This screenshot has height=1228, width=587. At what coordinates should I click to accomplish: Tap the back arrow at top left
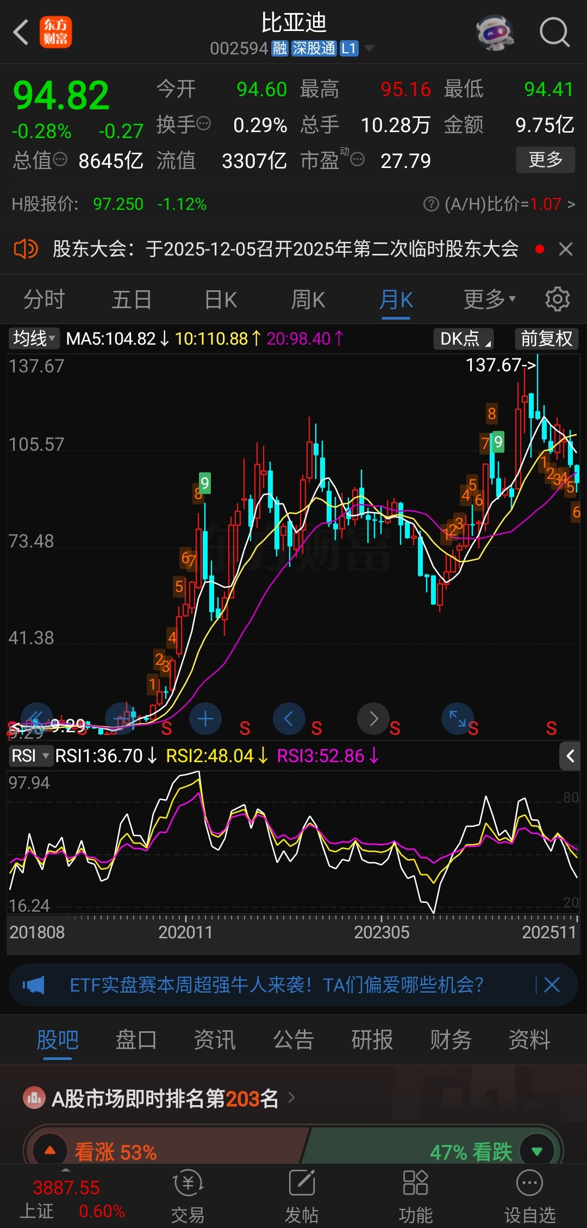coord(21,32)
